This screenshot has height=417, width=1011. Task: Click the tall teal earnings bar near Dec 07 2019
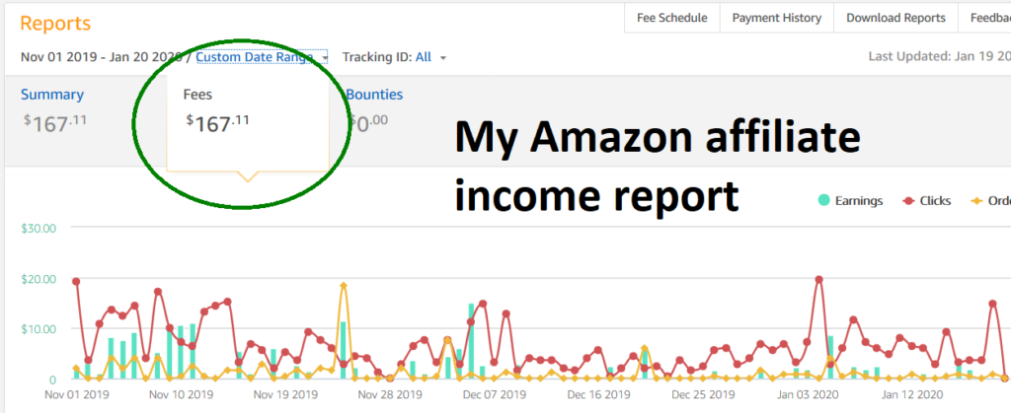[x=471, y=341]
